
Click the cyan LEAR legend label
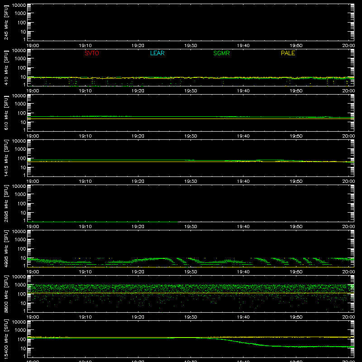coord(157,53)
